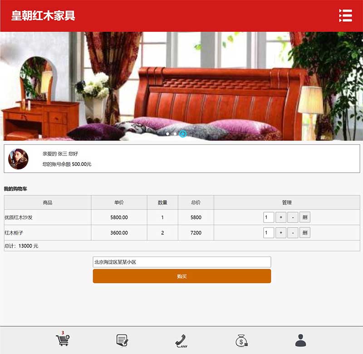
Task: Click the 单价 column header
Action: pos(119,203)
